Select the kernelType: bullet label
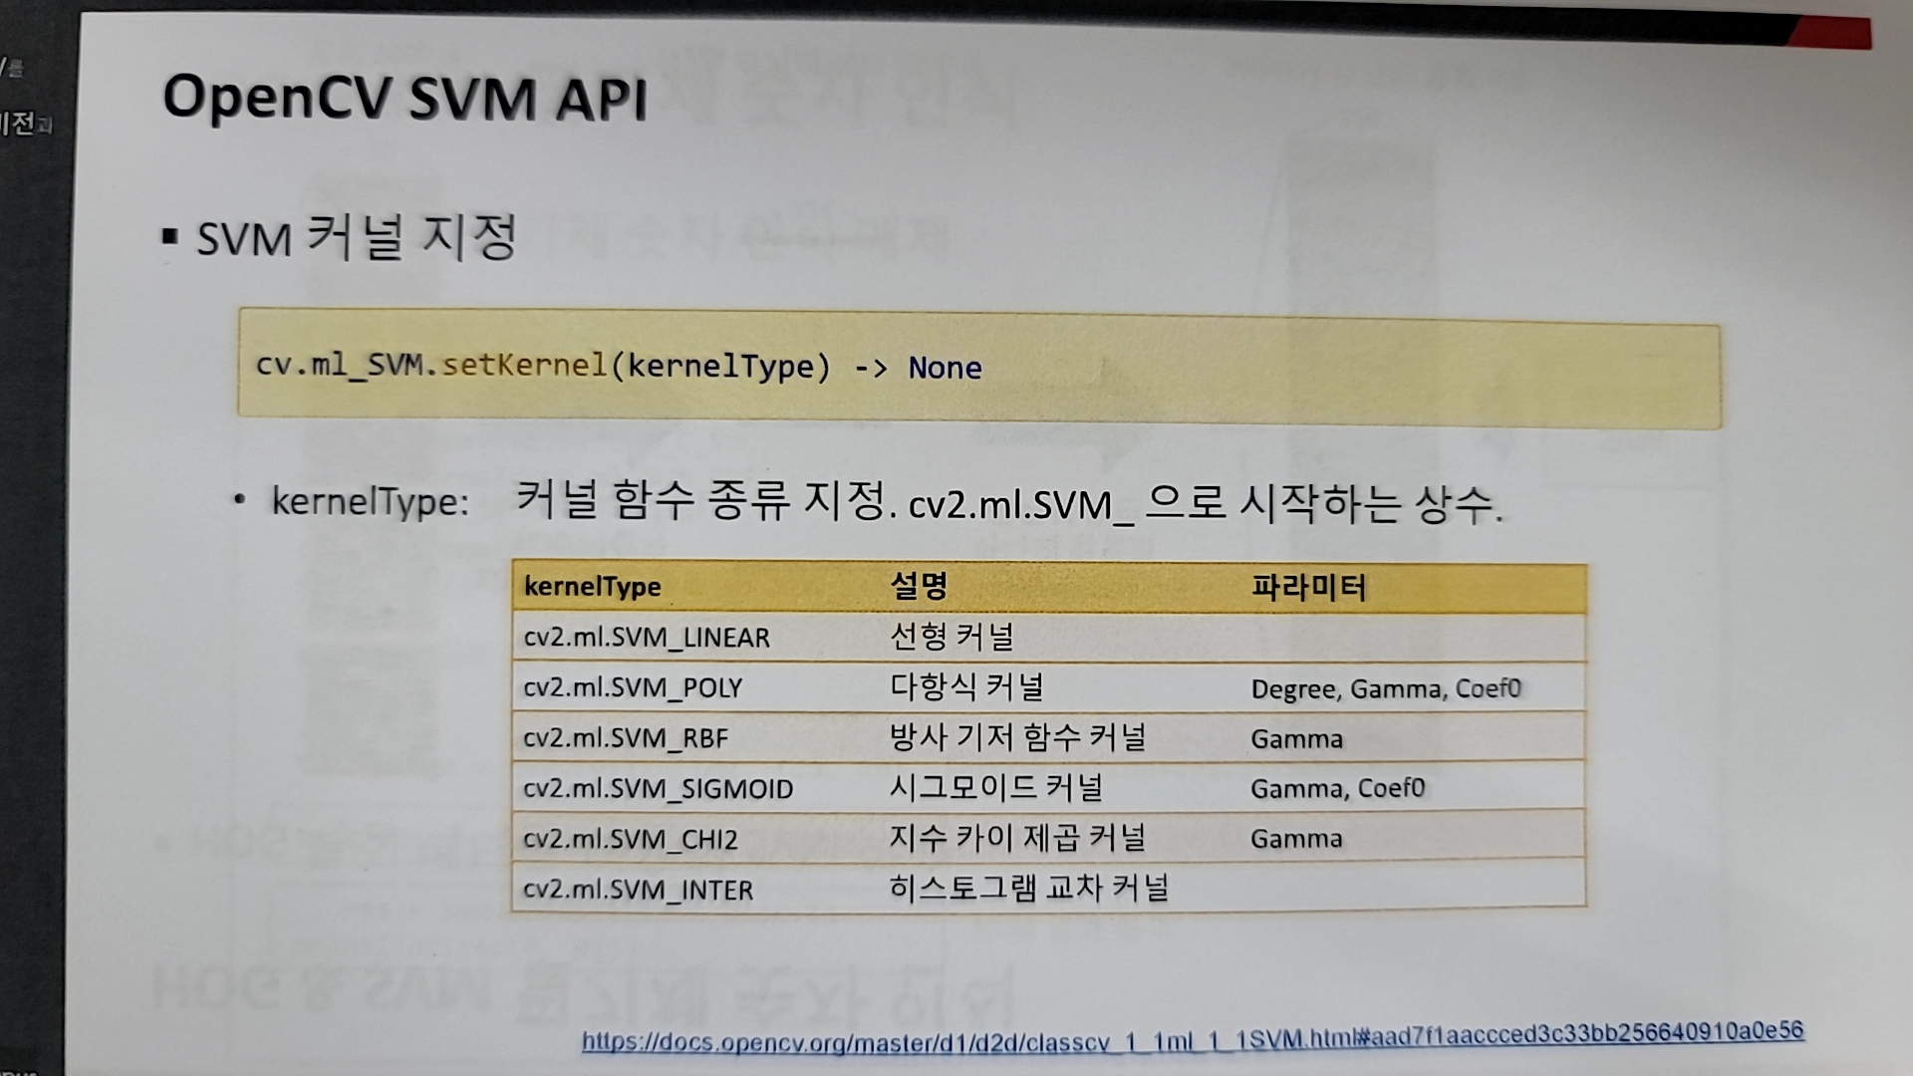The height and width of the screenshot is (1076, 1913). tap(370, 501)
